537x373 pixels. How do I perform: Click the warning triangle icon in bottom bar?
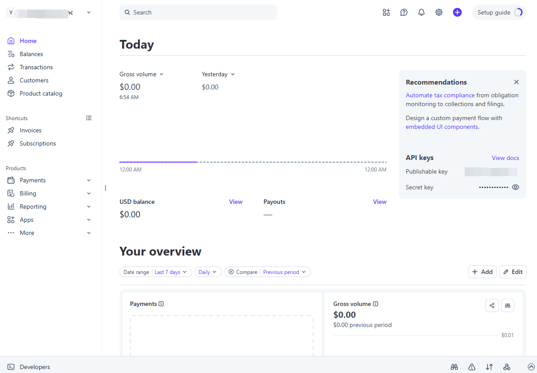472,367
